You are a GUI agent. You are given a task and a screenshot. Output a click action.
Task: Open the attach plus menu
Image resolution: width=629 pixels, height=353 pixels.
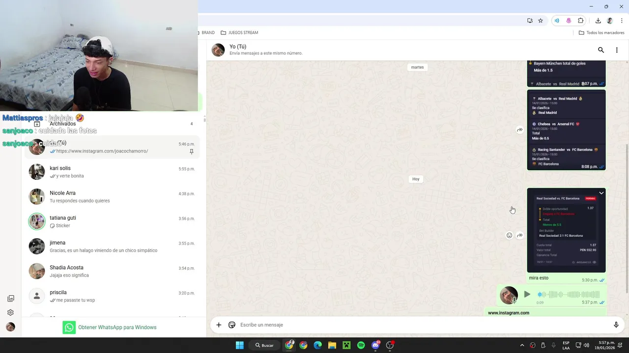(x=219, y=325)
